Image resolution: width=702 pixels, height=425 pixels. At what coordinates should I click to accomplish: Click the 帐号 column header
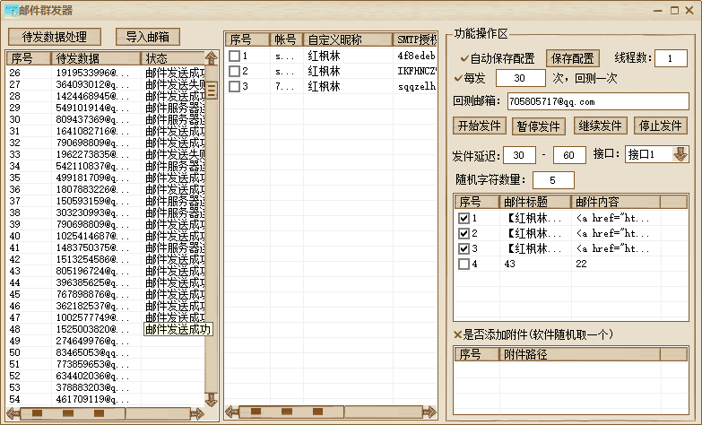[x=287, y=39]
